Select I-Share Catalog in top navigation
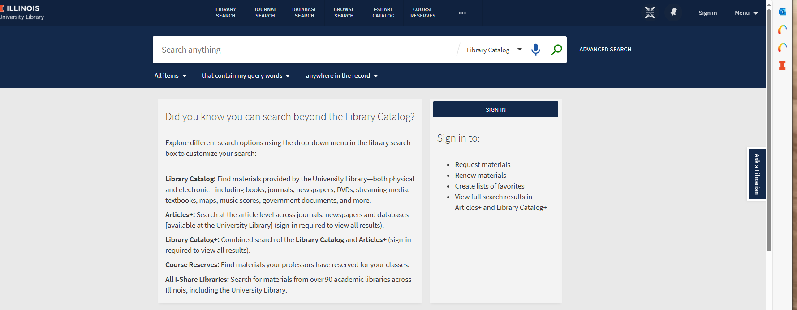The image size is (797, 310). coord(383,13)
